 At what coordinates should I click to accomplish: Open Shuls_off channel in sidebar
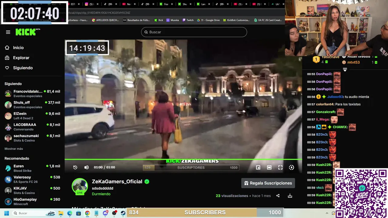(32, 104)
